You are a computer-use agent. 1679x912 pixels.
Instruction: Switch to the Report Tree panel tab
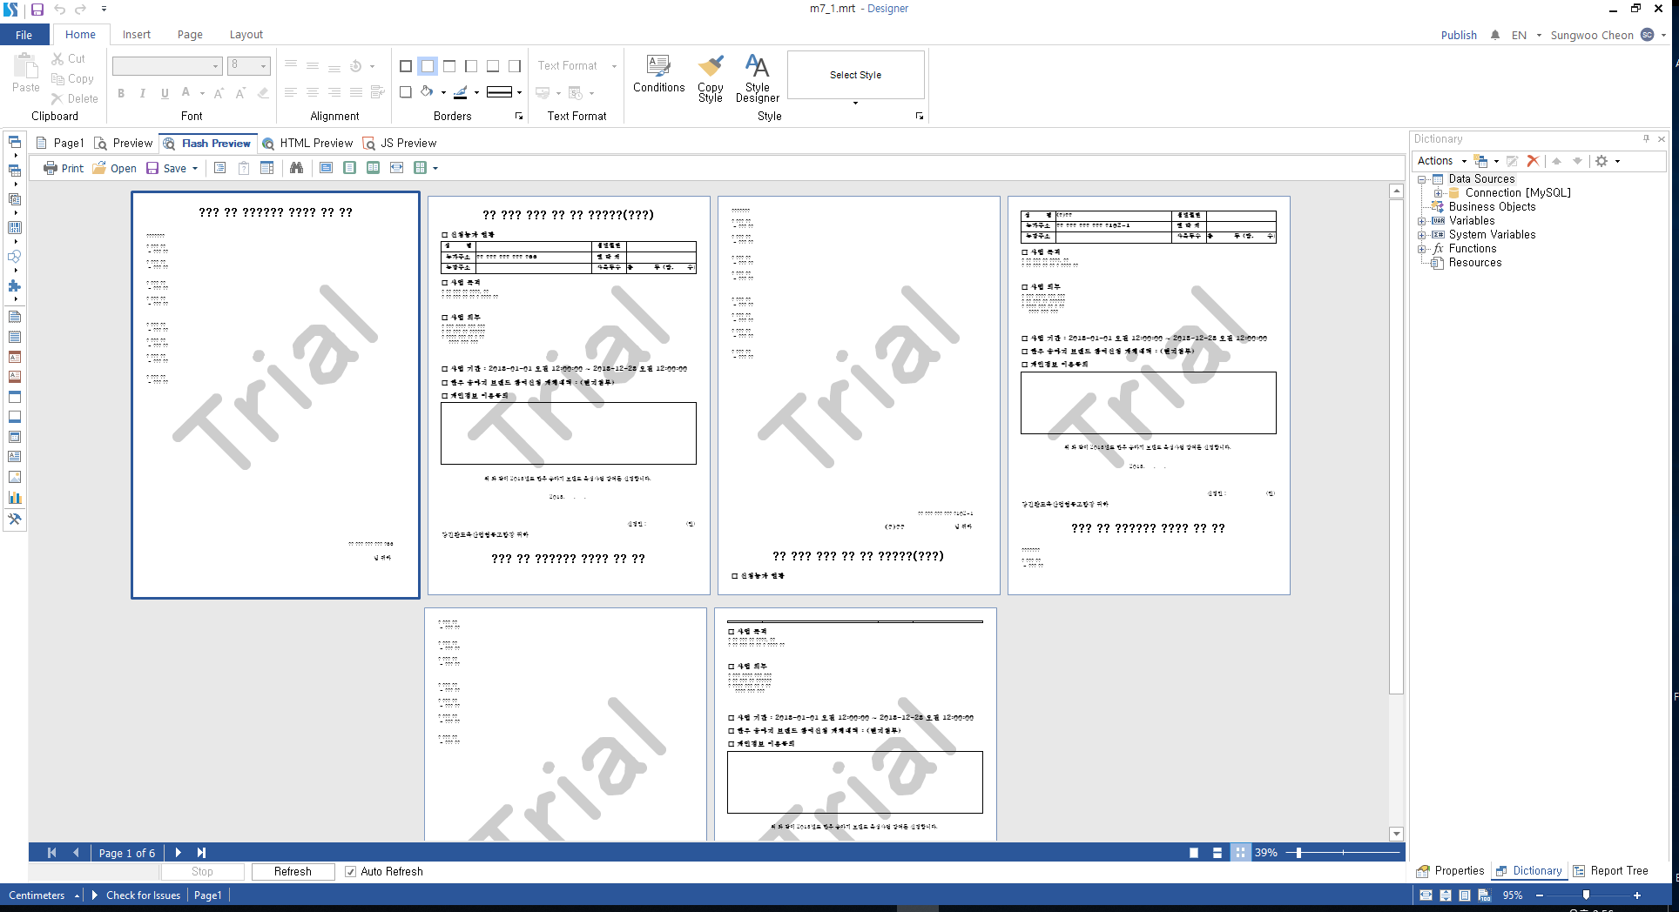coord(1610,871)
